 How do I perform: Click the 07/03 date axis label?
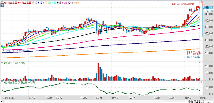115,98
